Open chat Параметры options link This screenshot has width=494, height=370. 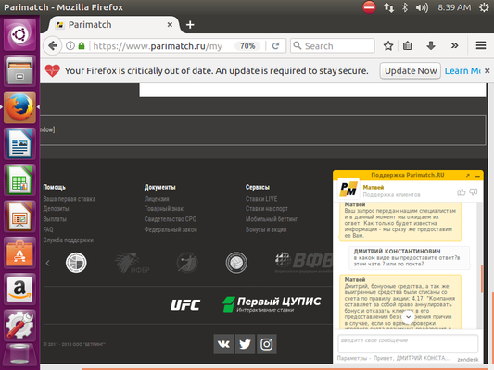tap(352, 358)
